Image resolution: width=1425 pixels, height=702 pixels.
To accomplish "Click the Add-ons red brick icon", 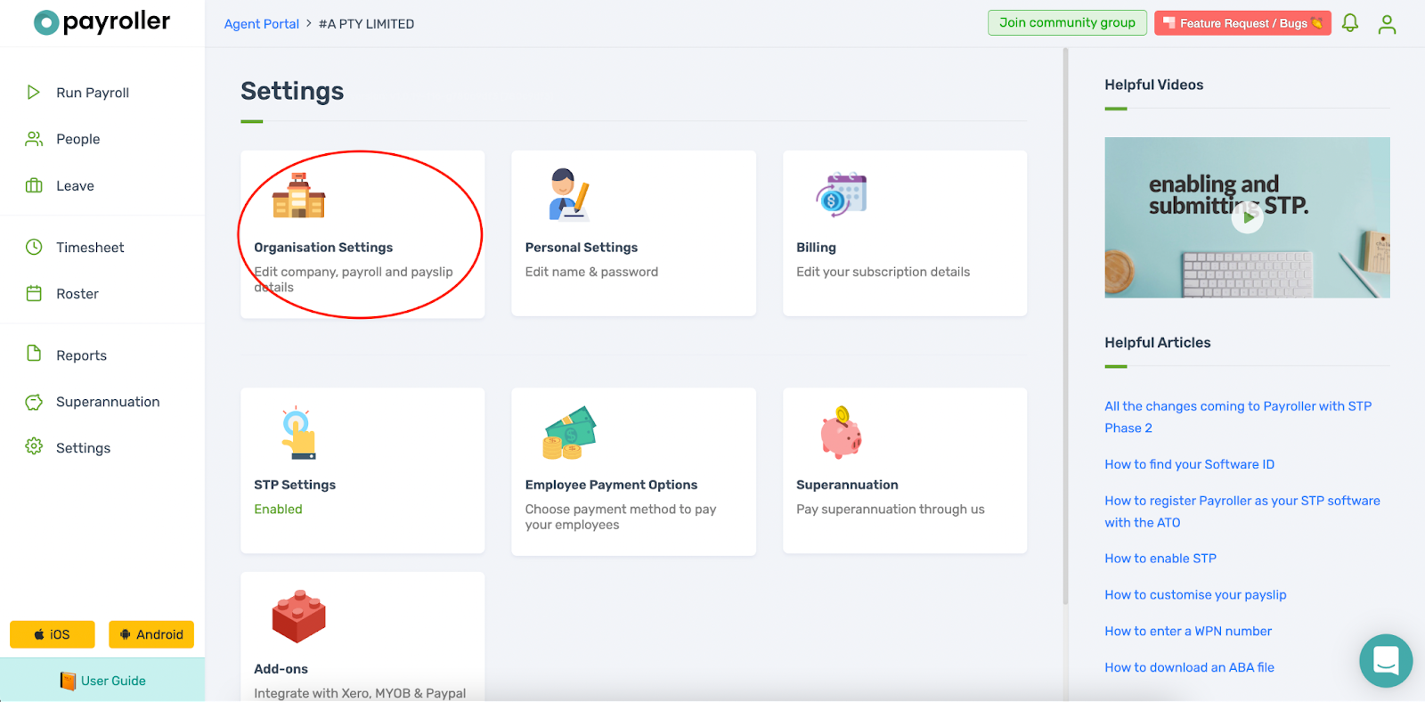I will click(298, 616).
